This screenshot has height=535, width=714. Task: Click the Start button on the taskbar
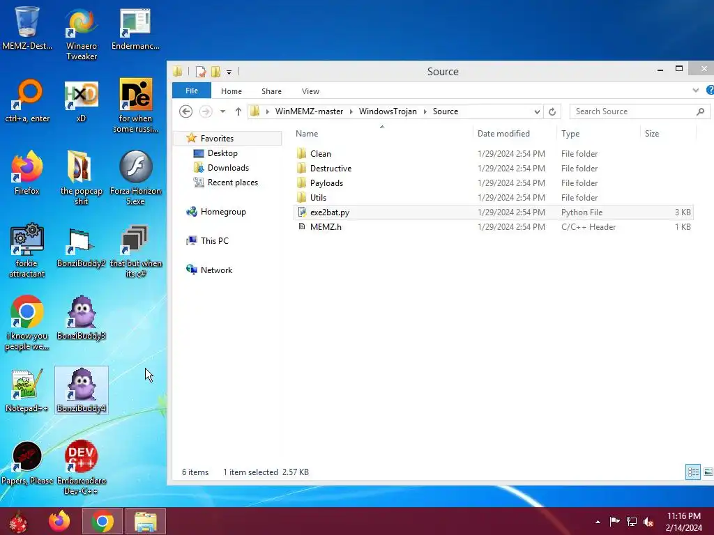(x=18, y=521)
